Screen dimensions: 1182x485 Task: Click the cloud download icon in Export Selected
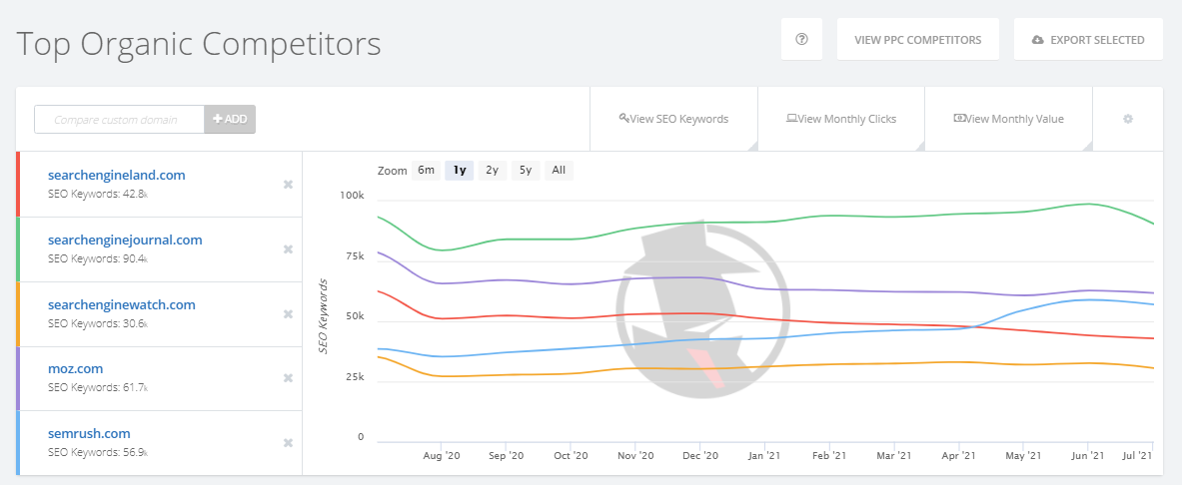pos(1038,40)
